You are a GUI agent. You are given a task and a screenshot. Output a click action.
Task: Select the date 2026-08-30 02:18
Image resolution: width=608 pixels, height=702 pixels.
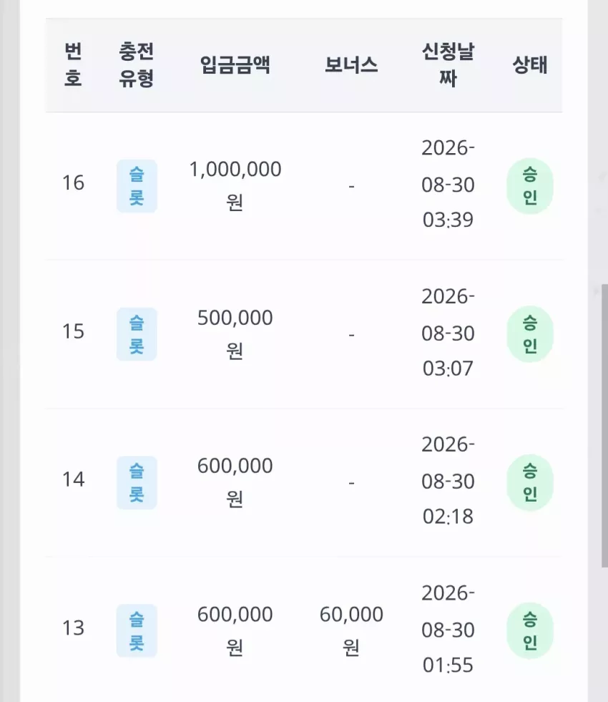tap(448, 481)
